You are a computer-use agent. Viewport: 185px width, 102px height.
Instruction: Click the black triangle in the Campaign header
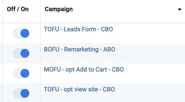tap(180, 9)
